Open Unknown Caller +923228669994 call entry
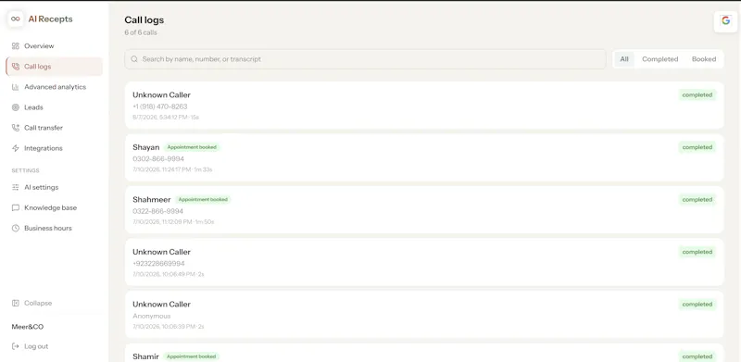This screenshot has height=362, width=741. coord(424,262)
